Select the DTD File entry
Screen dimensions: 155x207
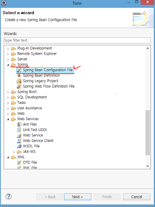point(30,162)
